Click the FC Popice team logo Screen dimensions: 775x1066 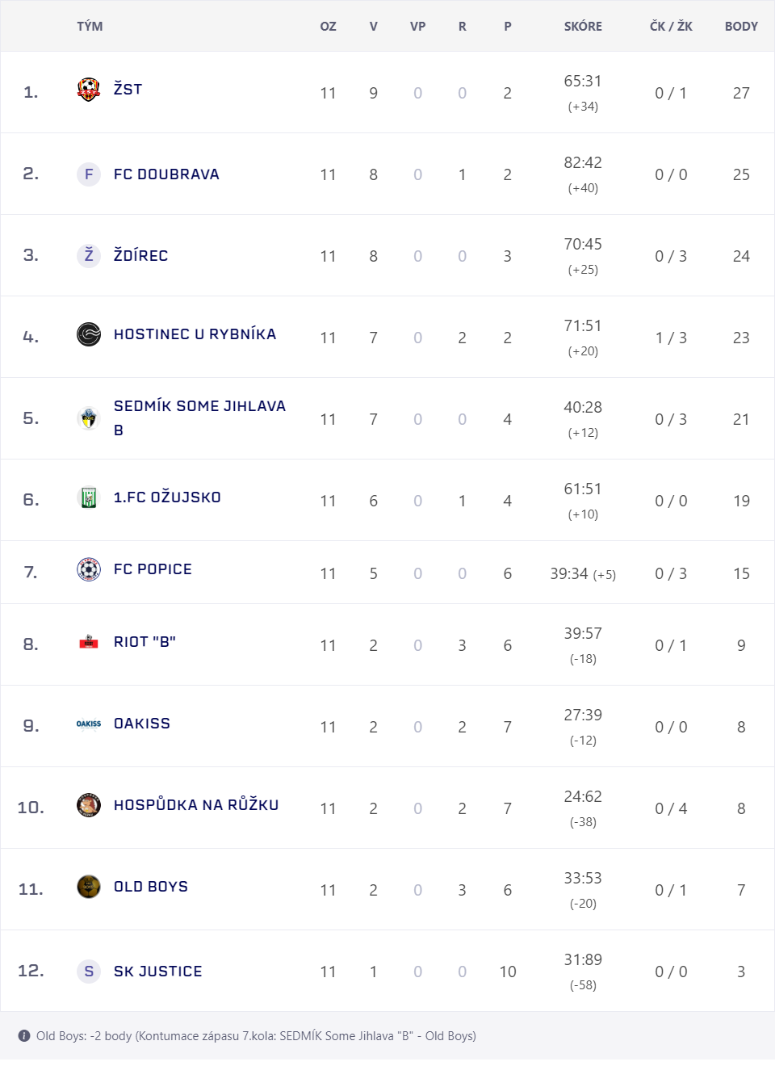(x=89, y=569)
